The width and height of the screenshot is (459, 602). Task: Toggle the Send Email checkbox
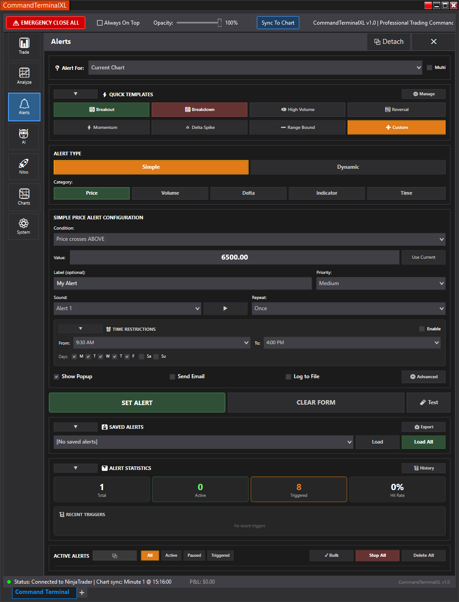coord(172,377)
